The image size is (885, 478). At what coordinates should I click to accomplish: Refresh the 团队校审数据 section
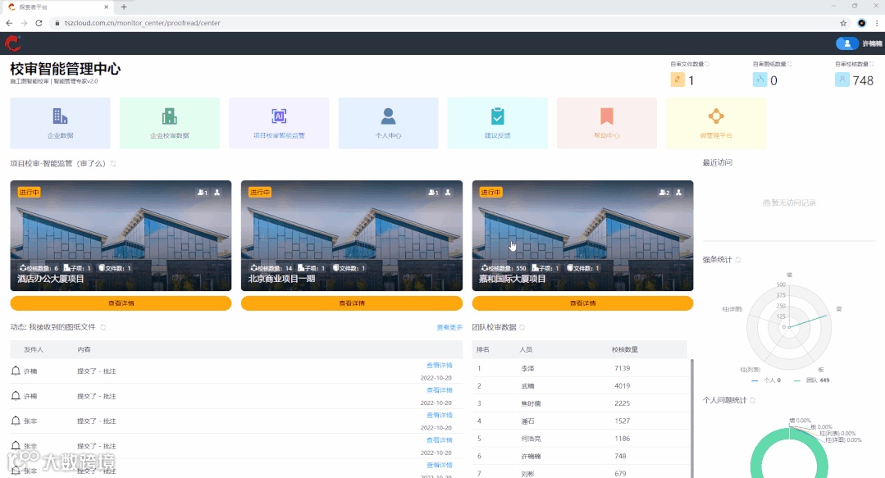click(522, 327)
